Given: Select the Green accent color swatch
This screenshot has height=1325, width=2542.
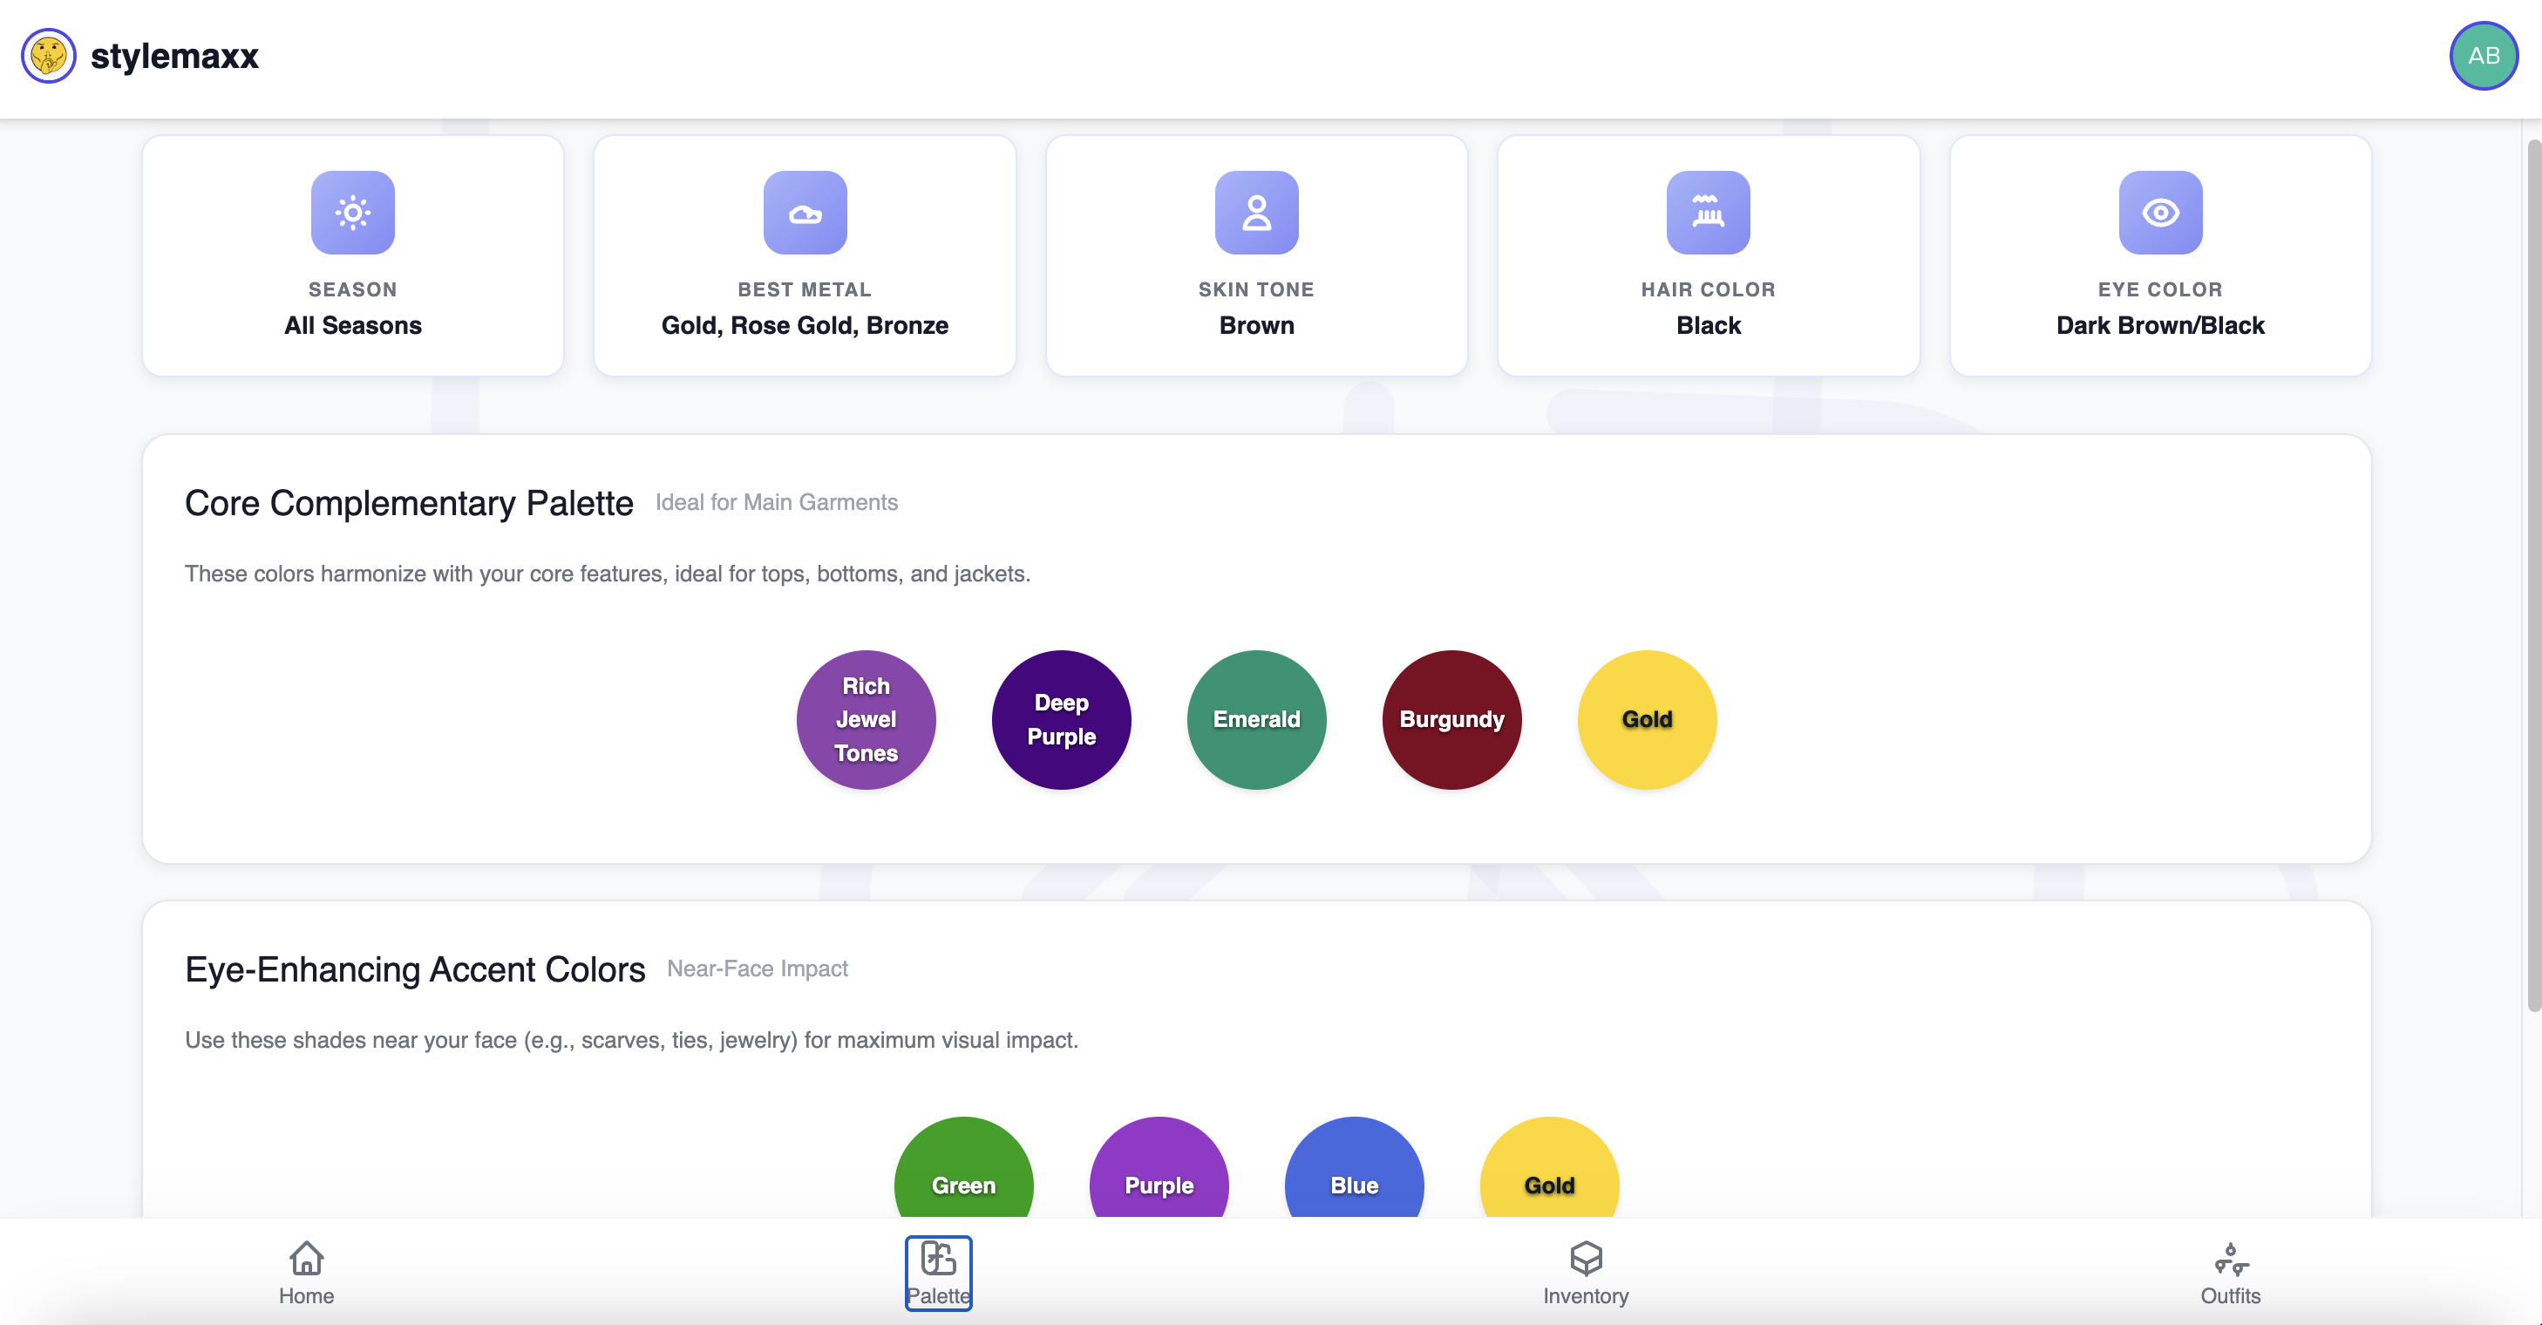Looking at the screenshot, I should click(x=963, y=1174).
